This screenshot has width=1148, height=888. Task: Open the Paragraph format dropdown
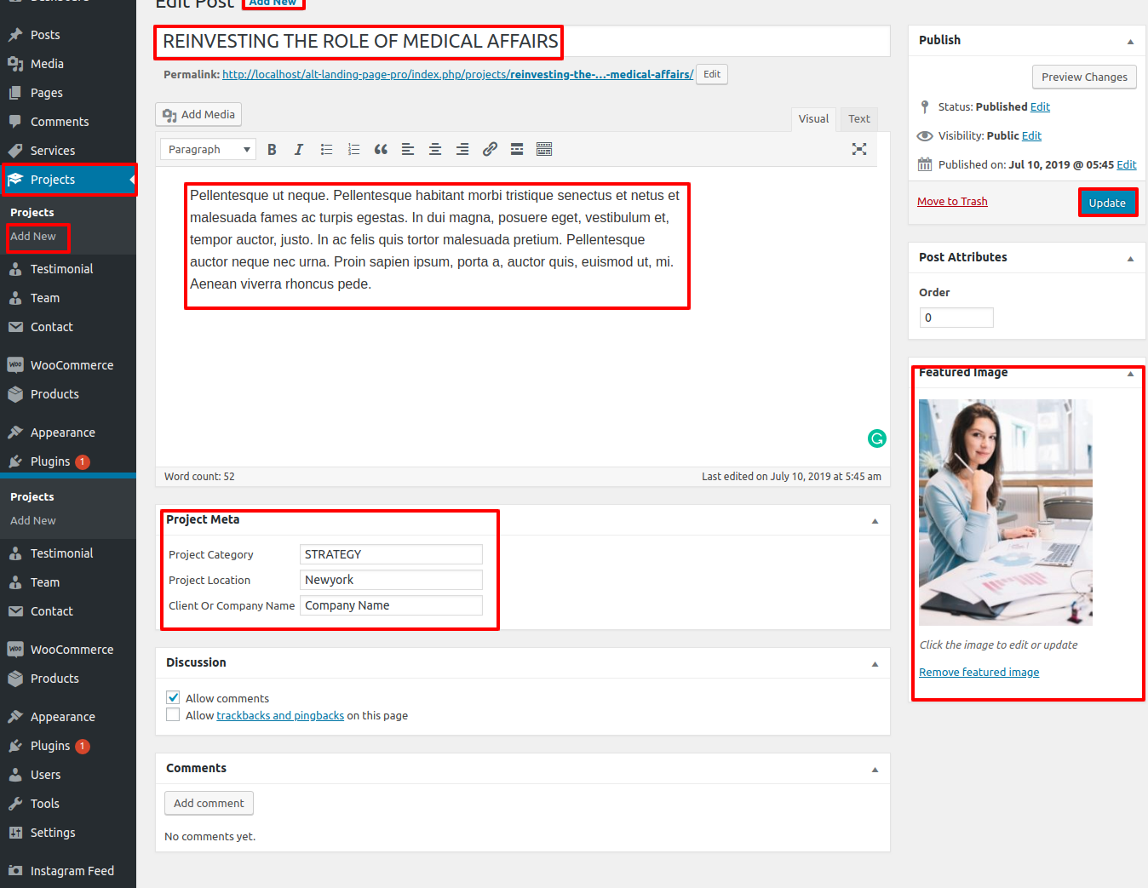(x=208, y=150)
